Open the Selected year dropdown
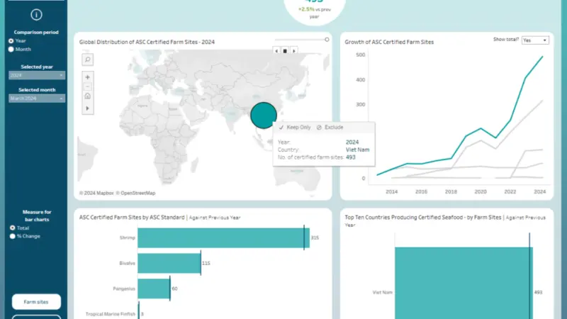This screenshot has height=319, width=567. (37, 75)
